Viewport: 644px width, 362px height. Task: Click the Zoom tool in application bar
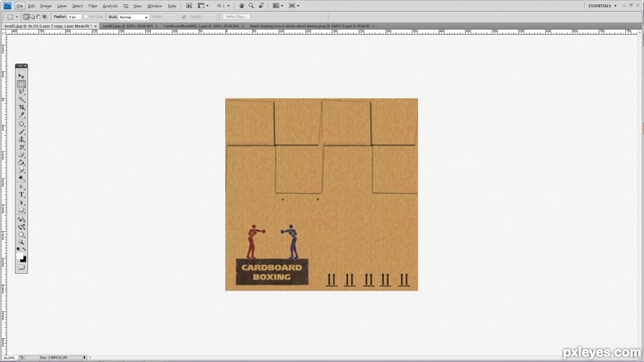click(x=251, y=6)
